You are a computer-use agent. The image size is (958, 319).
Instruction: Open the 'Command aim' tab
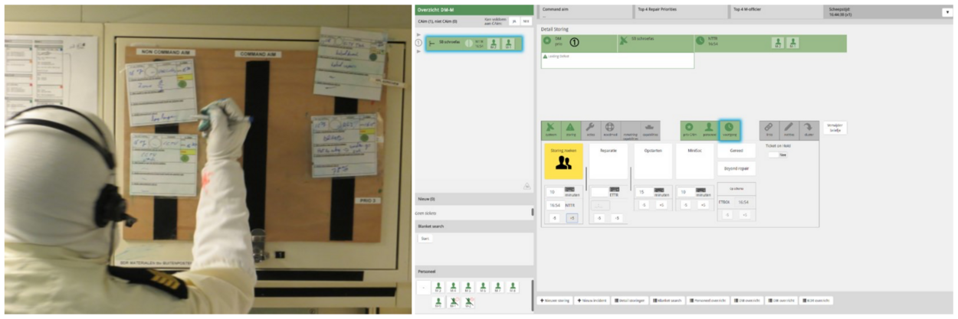pos(582,10)
